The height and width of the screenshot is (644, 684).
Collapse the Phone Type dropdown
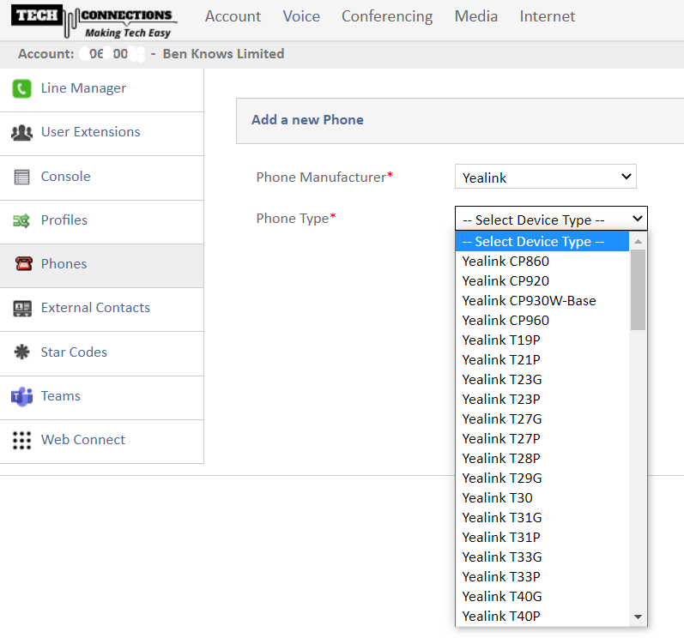tap(551, 219)
